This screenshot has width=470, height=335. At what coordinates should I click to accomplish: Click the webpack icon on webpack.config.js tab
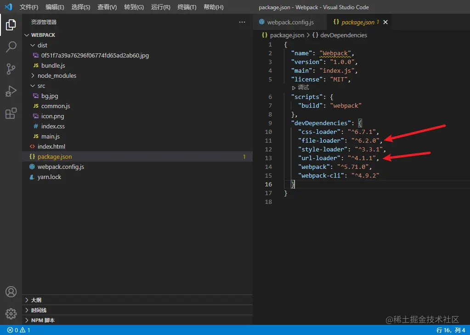click(262, 22)
